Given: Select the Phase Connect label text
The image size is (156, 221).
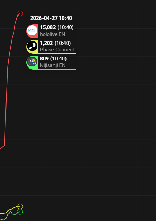Looking at the screenshot, I should coord(57,50).
